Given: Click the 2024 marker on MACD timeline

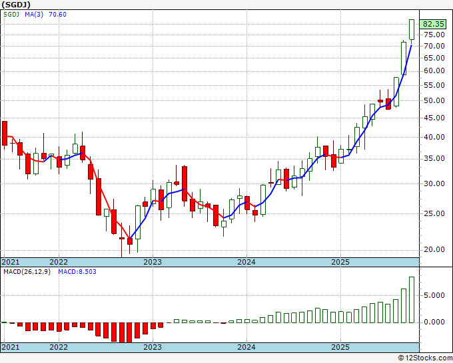Looking at the screenshot, I should pyautogui.click(x=246, y=347).
